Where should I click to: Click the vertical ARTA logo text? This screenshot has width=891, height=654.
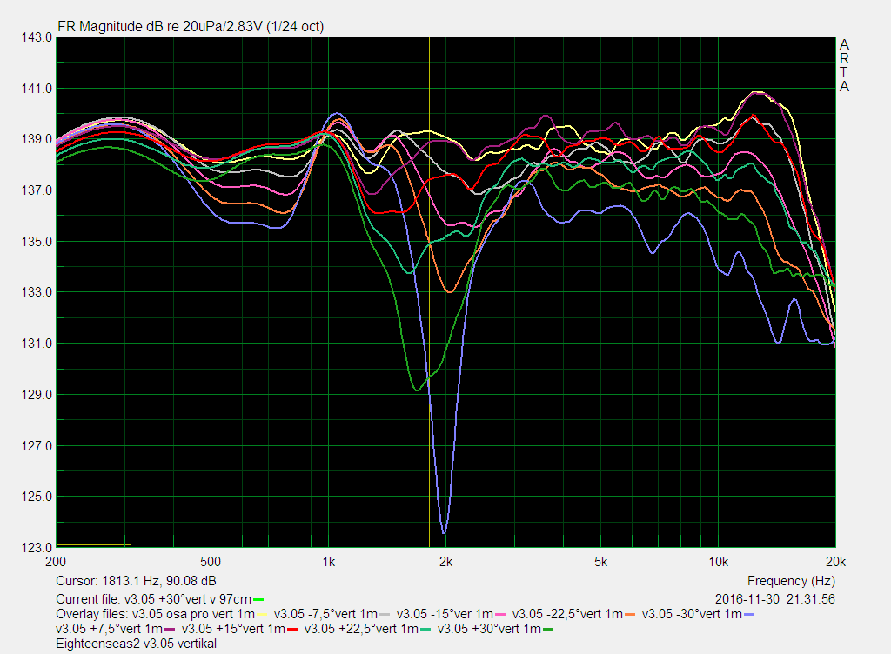tap(844, 66)
